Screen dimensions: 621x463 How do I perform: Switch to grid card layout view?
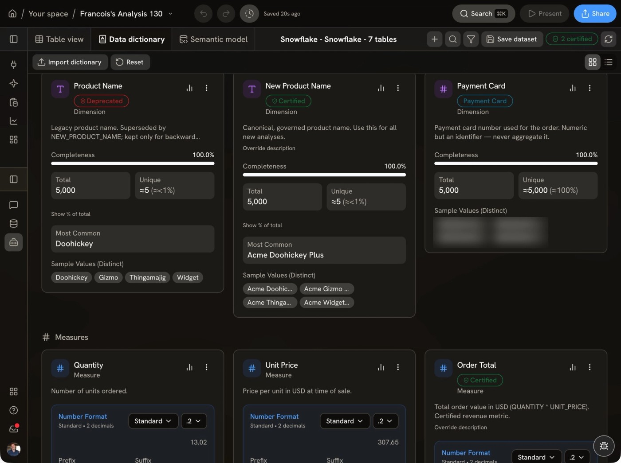(593, 62)
